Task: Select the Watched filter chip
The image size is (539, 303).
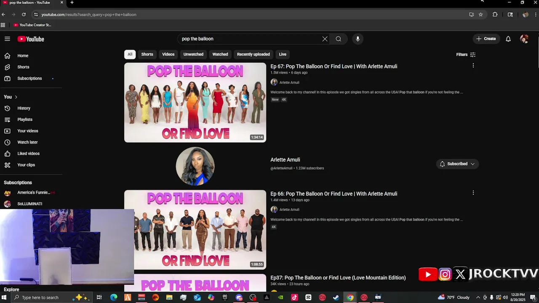Action: click(220, 54)
